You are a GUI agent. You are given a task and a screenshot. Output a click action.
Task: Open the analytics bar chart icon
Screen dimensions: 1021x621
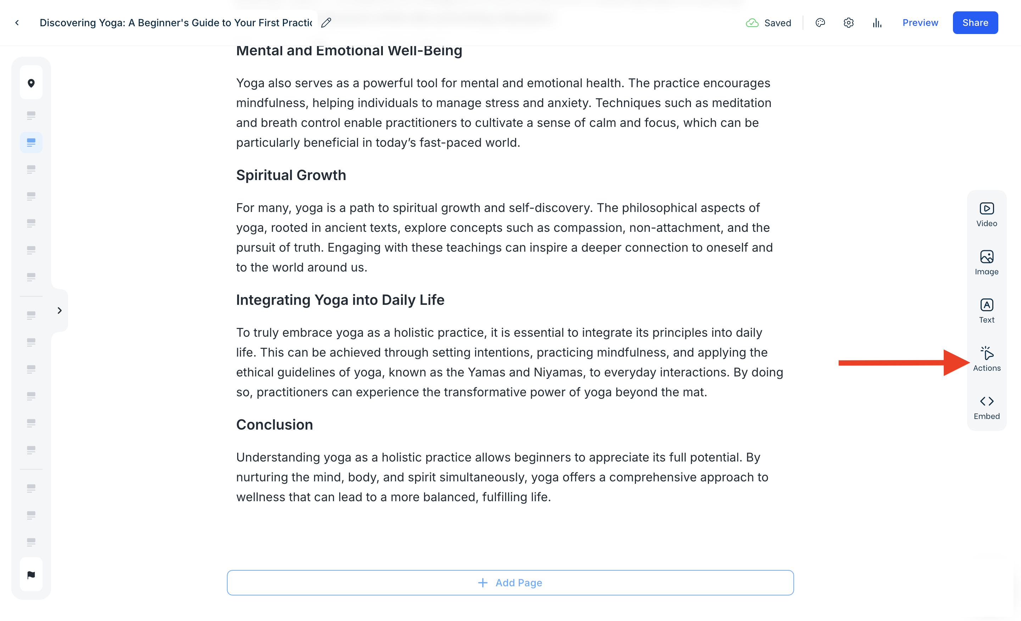pos(877,23)
